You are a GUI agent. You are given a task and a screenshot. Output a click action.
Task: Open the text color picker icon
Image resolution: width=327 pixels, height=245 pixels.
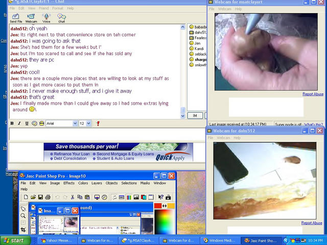34,124
